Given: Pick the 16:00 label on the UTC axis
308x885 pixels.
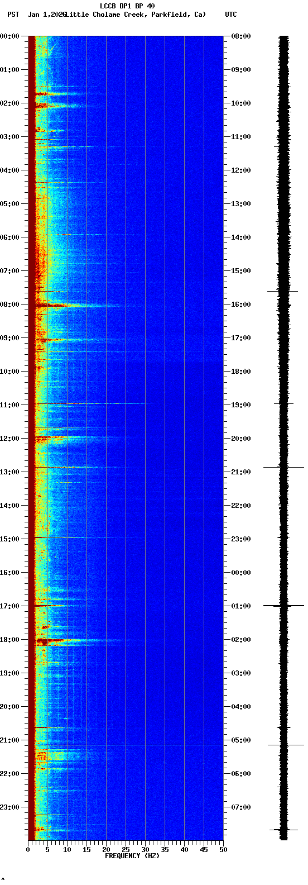Looking at the screenshot, I should [x=241, y=304].
